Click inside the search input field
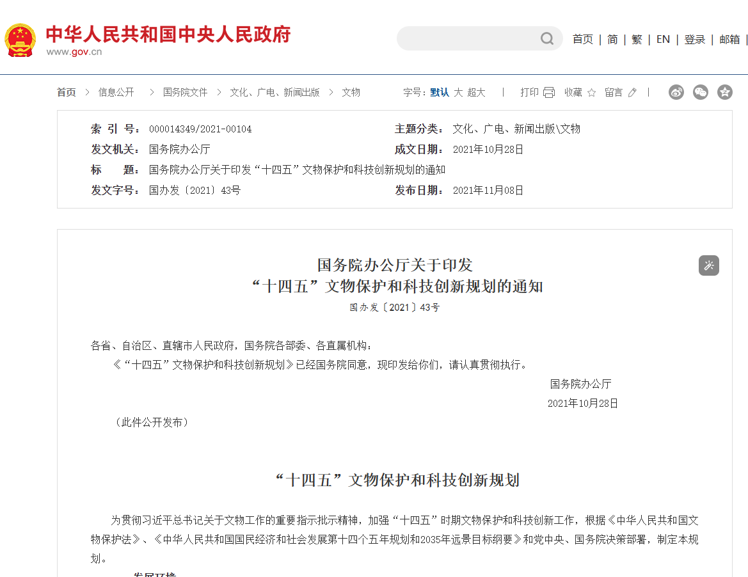Image resolution: width=748 pixels, height=577 pixels. (x=467, y=39)
